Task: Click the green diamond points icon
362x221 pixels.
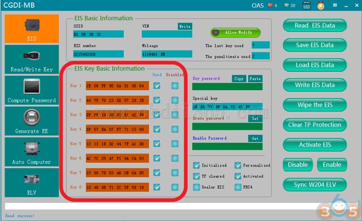Action: (286, 5)
